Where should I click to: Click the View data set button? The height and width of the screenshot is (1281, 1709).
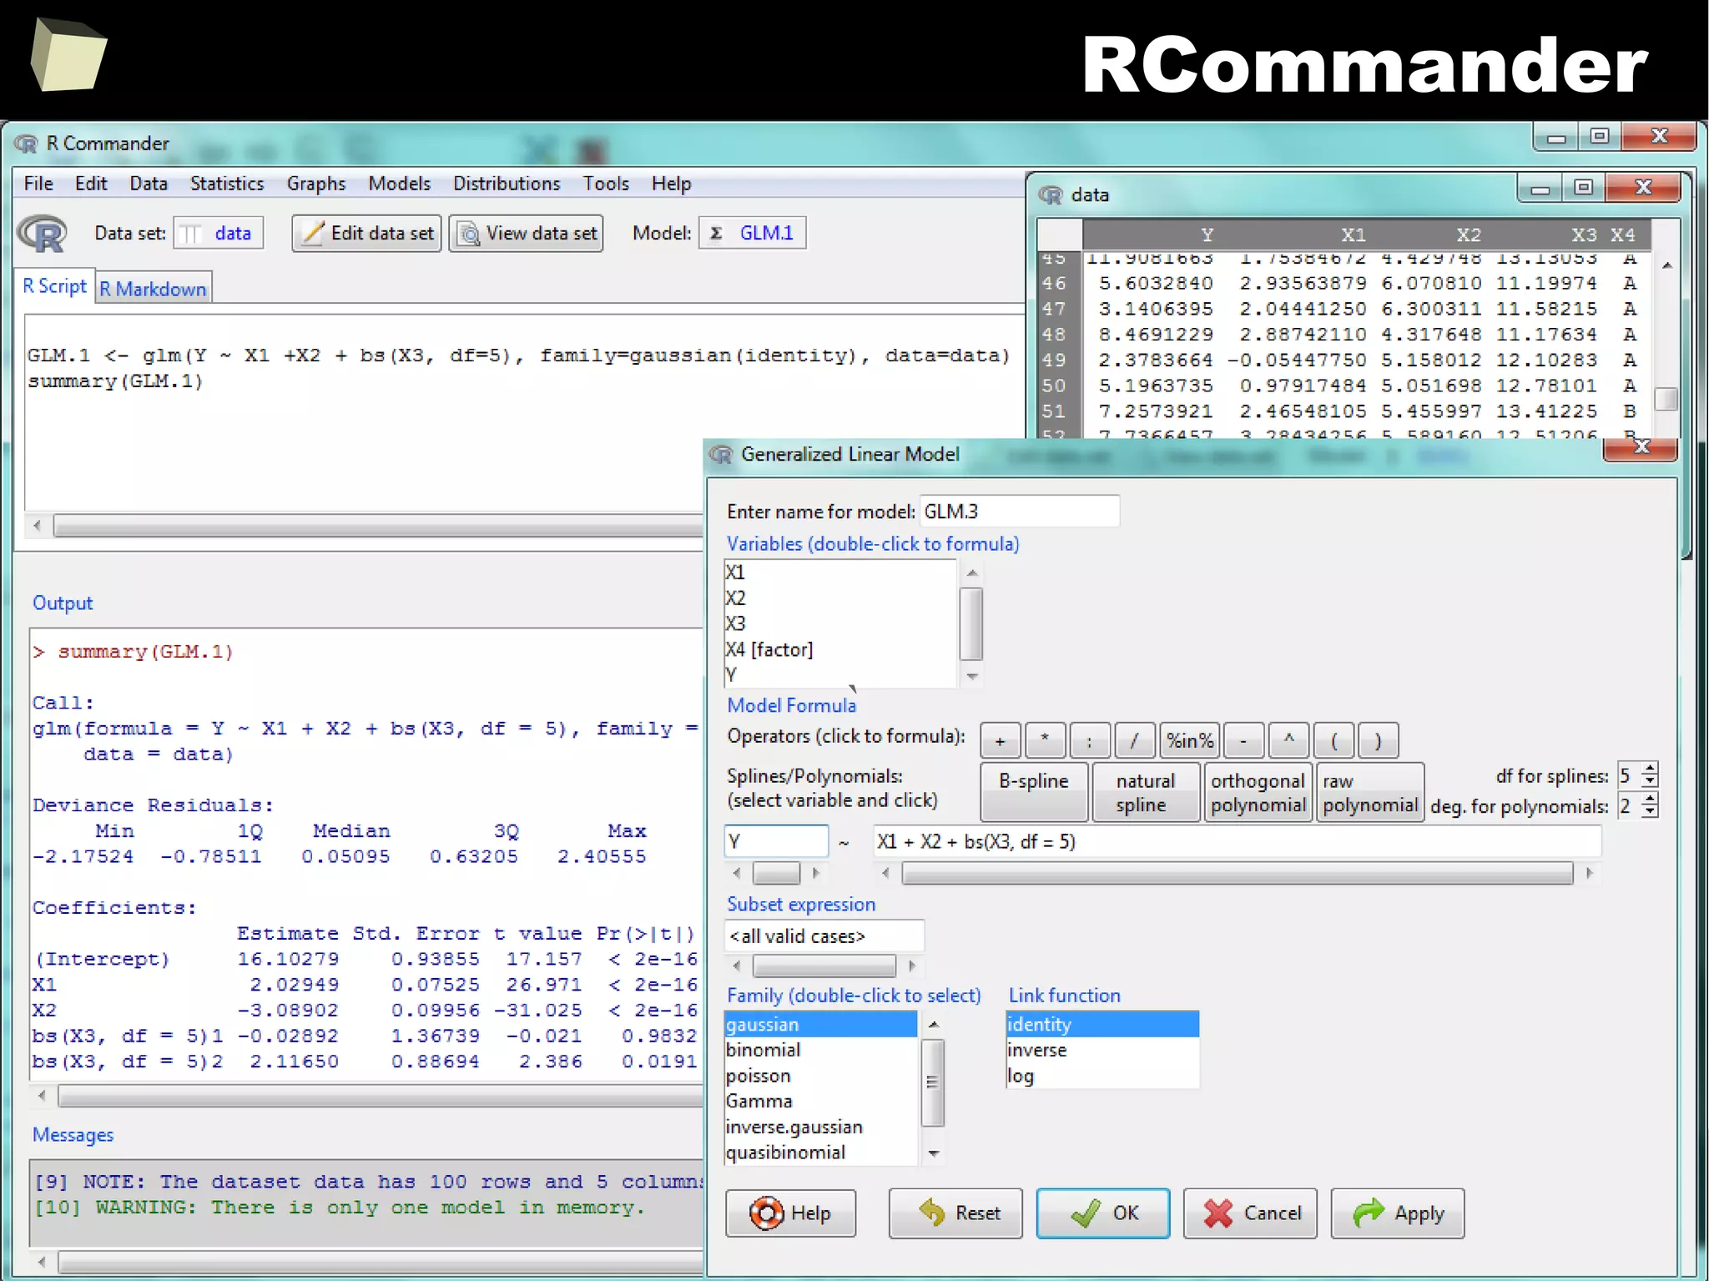click(526, 233)
